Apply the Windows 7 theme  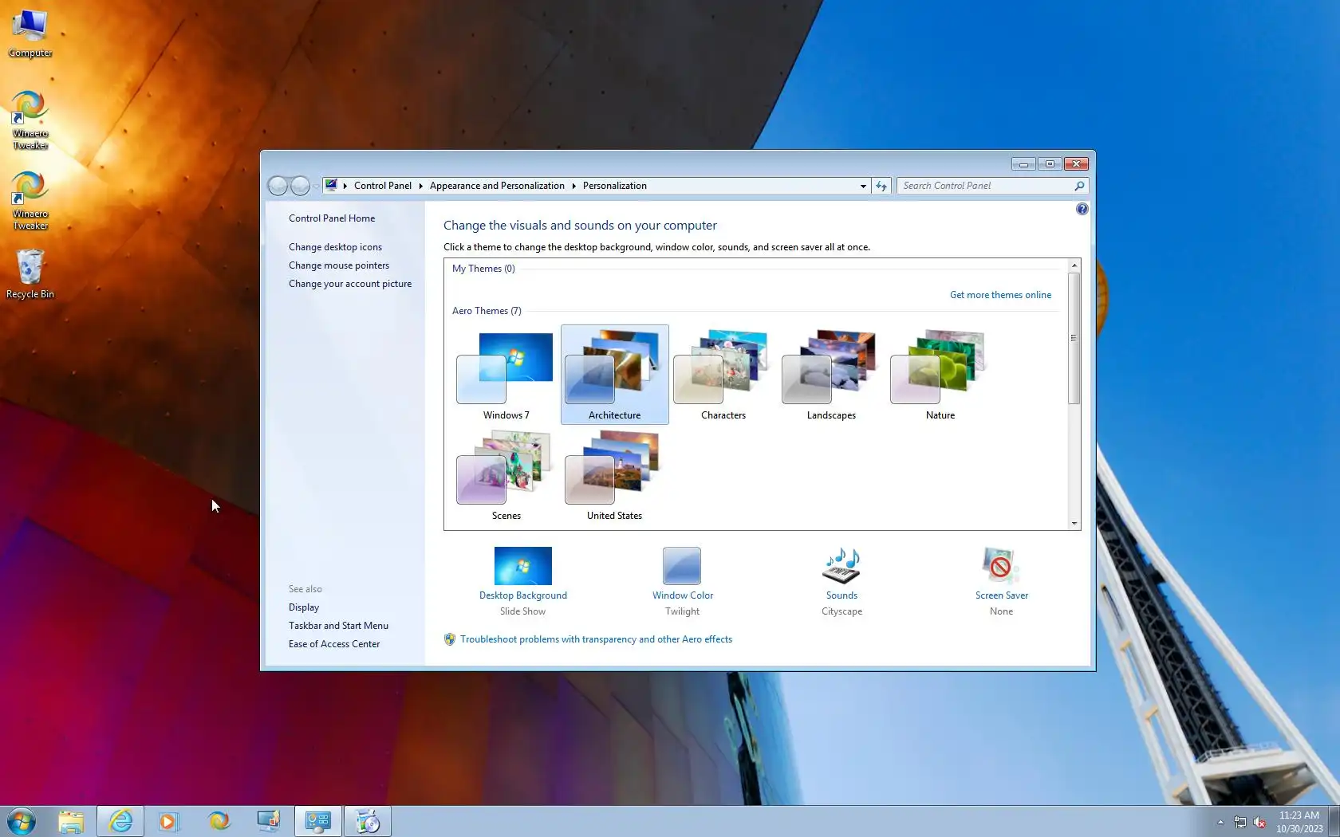506,375
